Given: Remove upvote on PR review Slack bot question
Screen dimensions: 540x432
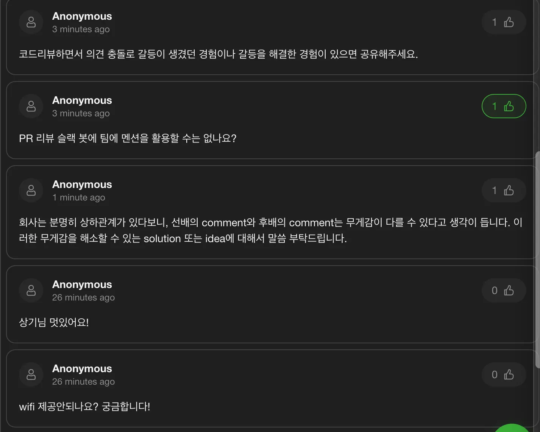Looking at the screenshot, I should click(504, 106).
